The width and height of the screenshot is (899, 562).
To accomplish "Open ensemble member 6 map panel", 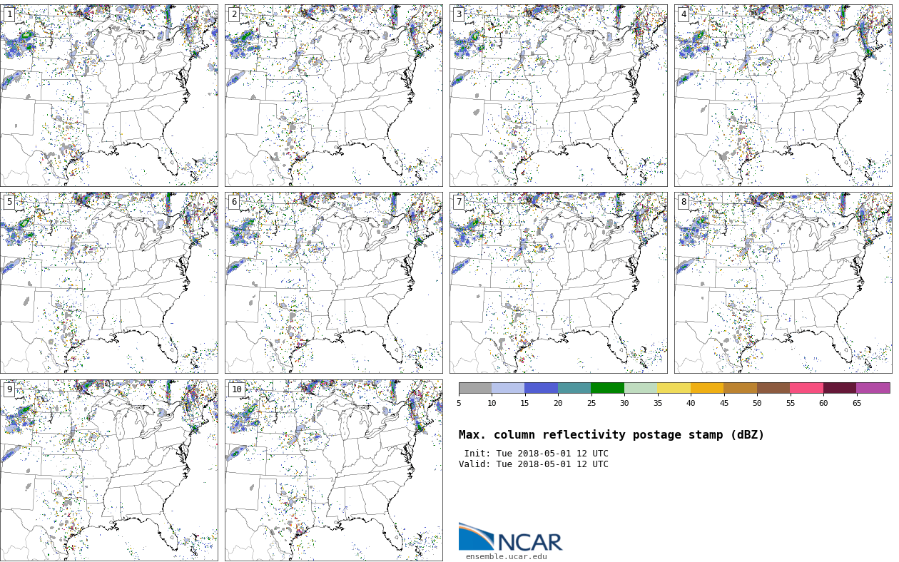I will click(x=334, y=282).
